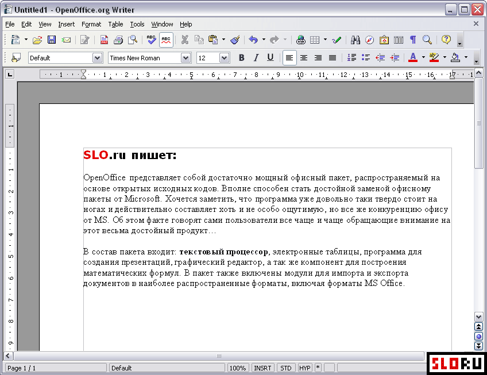Click the Print file directly icon
487x375 pixels.
(118, 40)
